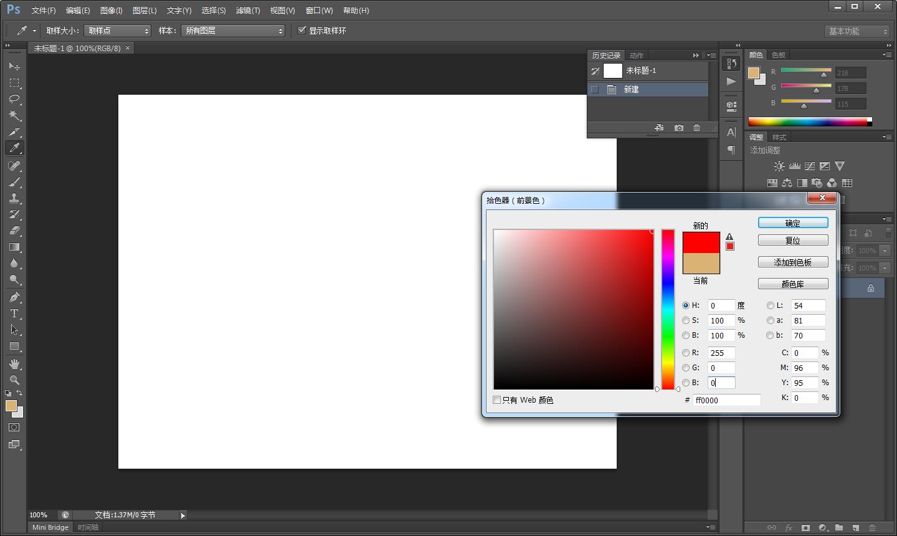
Task: Open the Paragraph panel icon
Action: (x=731, y=150)
